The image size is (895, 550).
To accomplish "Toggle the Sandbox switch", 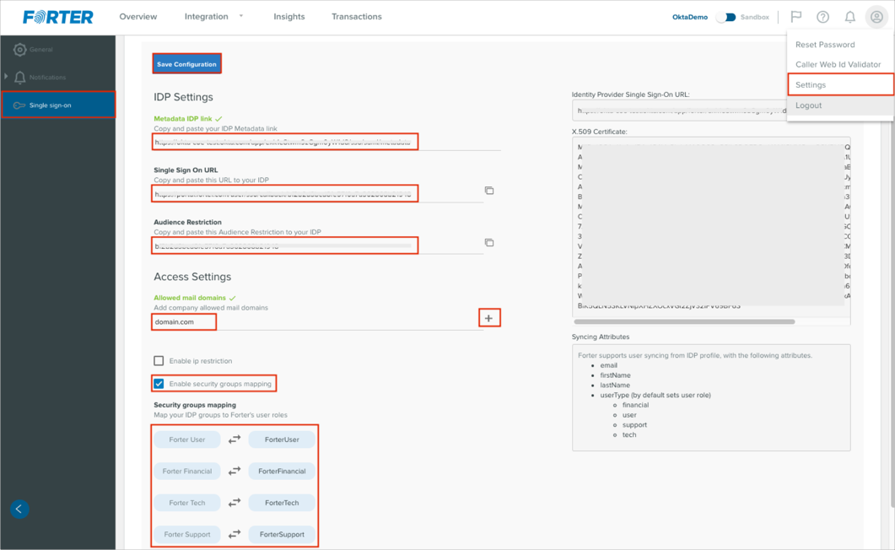I will point(726,17).
